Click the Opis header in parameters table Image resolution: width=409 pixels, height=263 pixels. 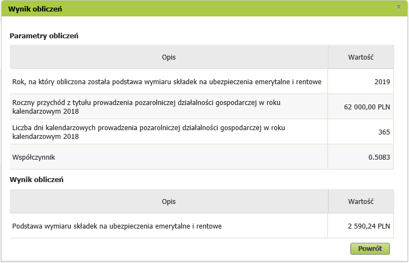point(169,57)
